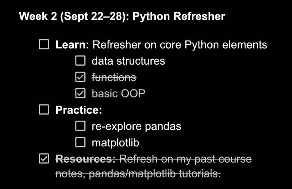Uncheck the Resources checkbox
Viewport: 292px width, 189px height.
point(44,159)
